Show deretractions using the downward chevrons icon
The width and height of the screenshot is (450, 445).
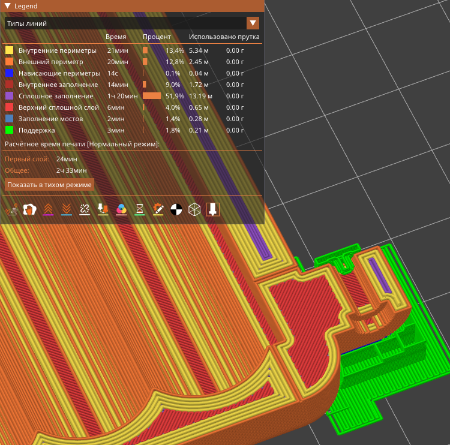pyautogui.click(x=67, y=209)
